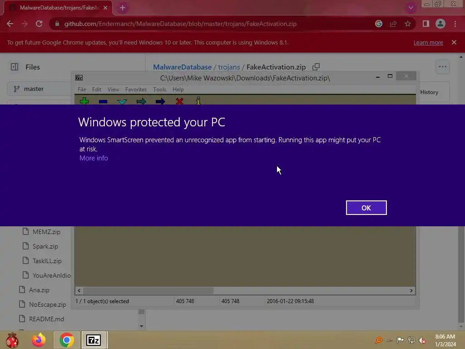
Task: Open the 7-Zip File menu
Action: tap(82, 90)
